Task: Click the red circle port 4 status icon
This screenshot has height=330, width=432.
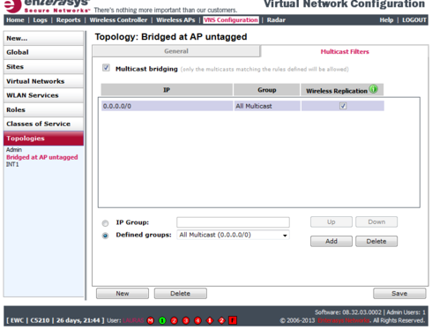Action: 197,320
